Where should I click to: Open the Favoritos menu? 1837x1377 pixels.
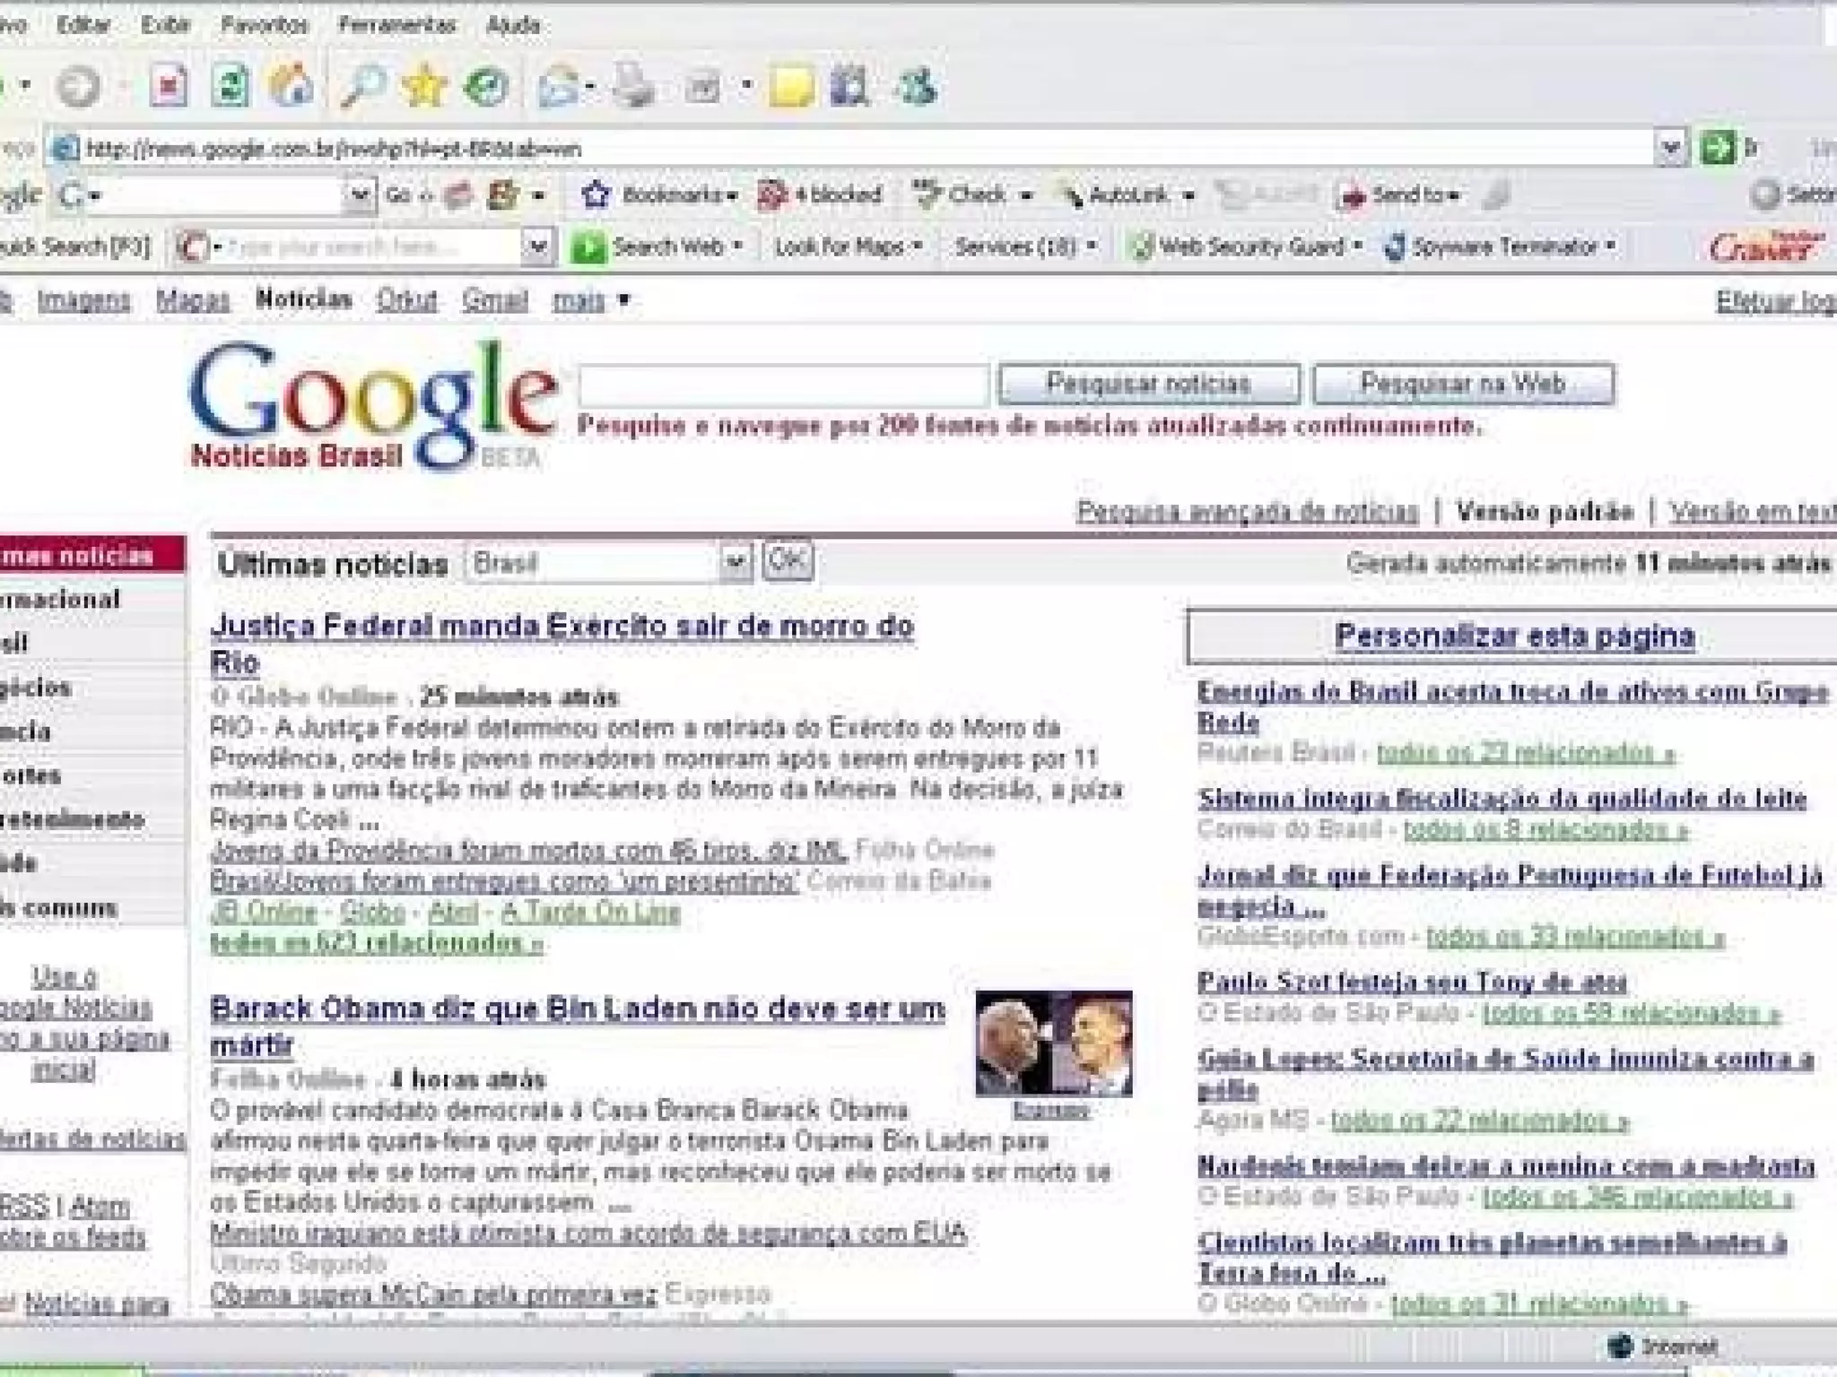pos(264,24)
